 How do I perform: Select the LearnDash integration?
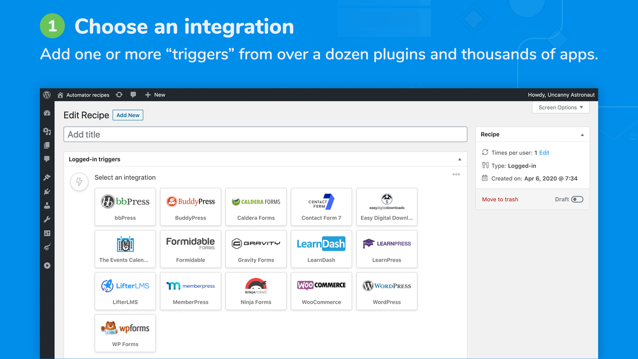click(321, 249)
